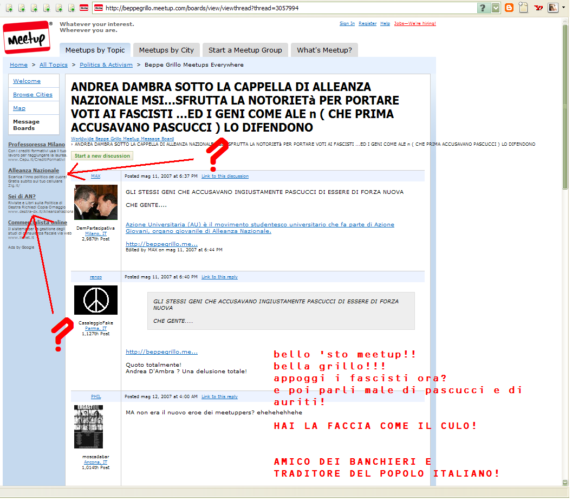Click the vertical scrollbar thumb

click(565, 106)
